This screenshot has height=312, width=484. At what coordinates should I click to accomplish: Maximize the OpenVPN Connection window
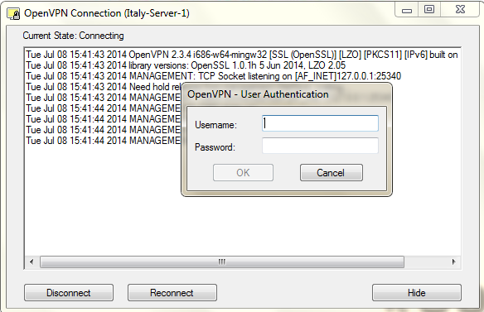(x=429, y=9)
